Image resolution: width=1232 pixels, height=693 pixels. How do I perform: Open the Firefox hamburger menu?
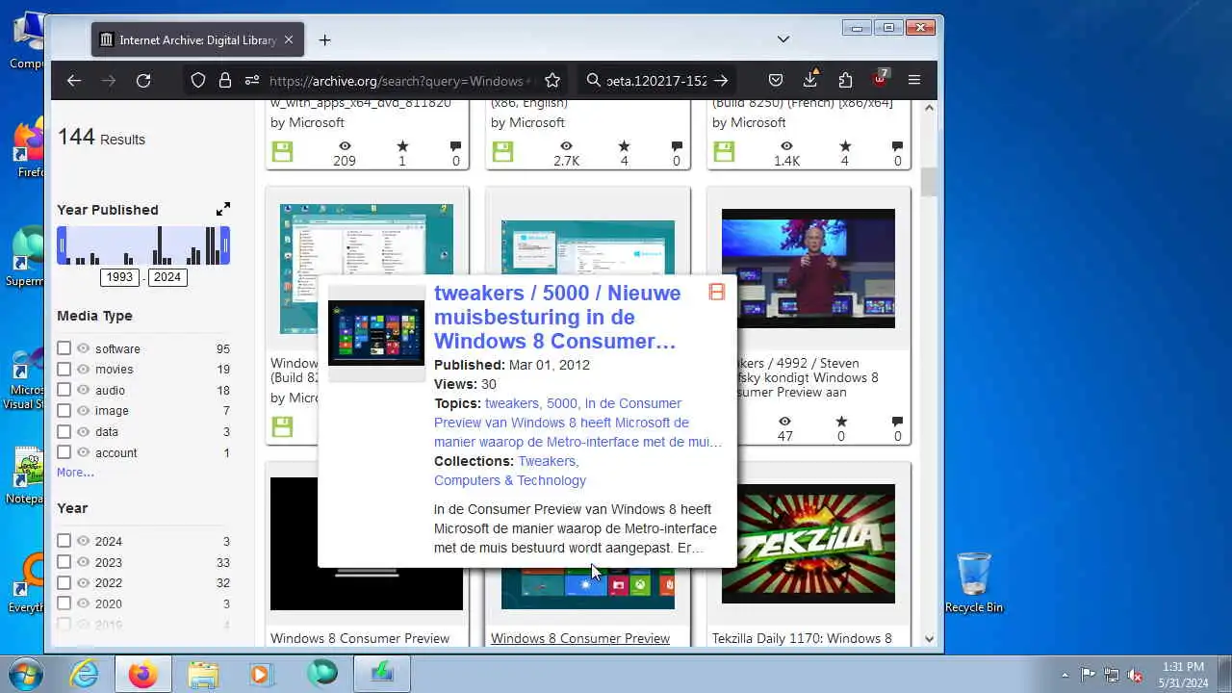tap(914, 81)
